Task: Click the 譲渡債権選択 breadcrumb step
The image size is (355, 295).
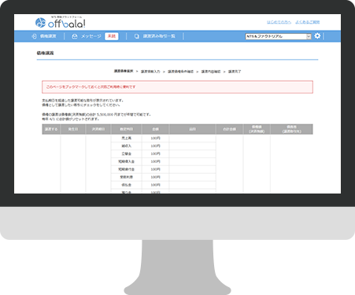Action: pos(124,71)
